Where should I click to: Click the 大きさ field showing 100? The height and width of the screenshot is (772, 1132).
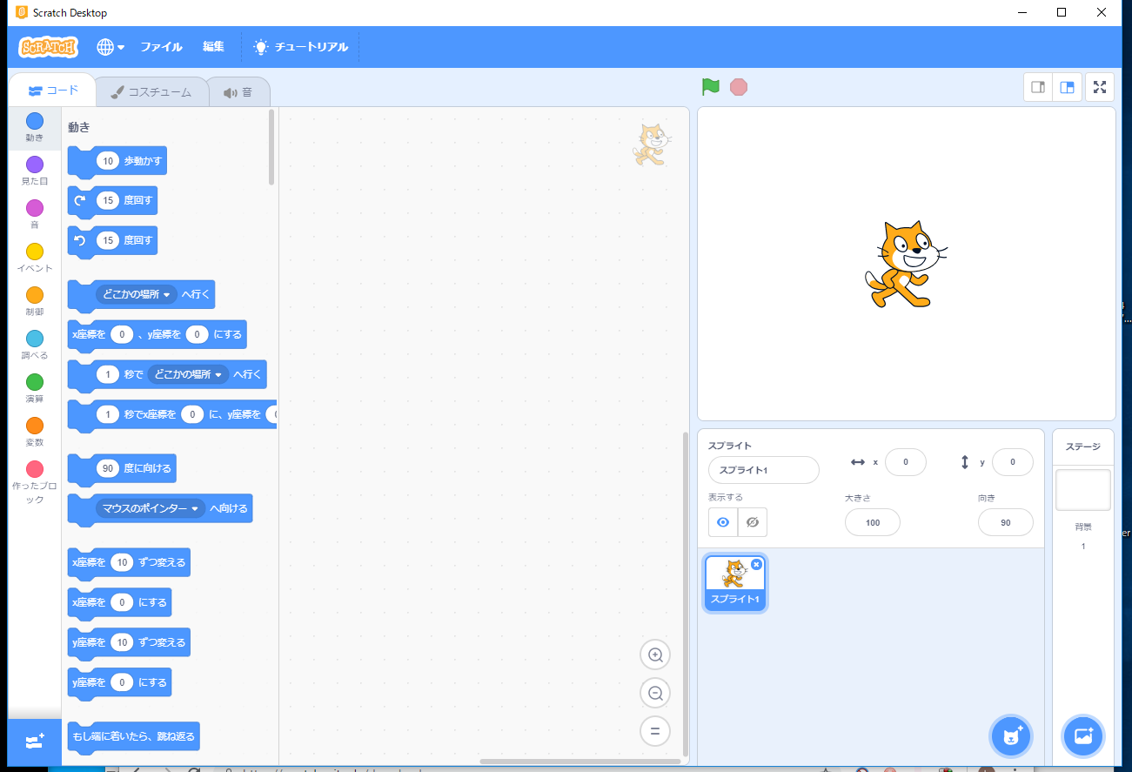873,522
